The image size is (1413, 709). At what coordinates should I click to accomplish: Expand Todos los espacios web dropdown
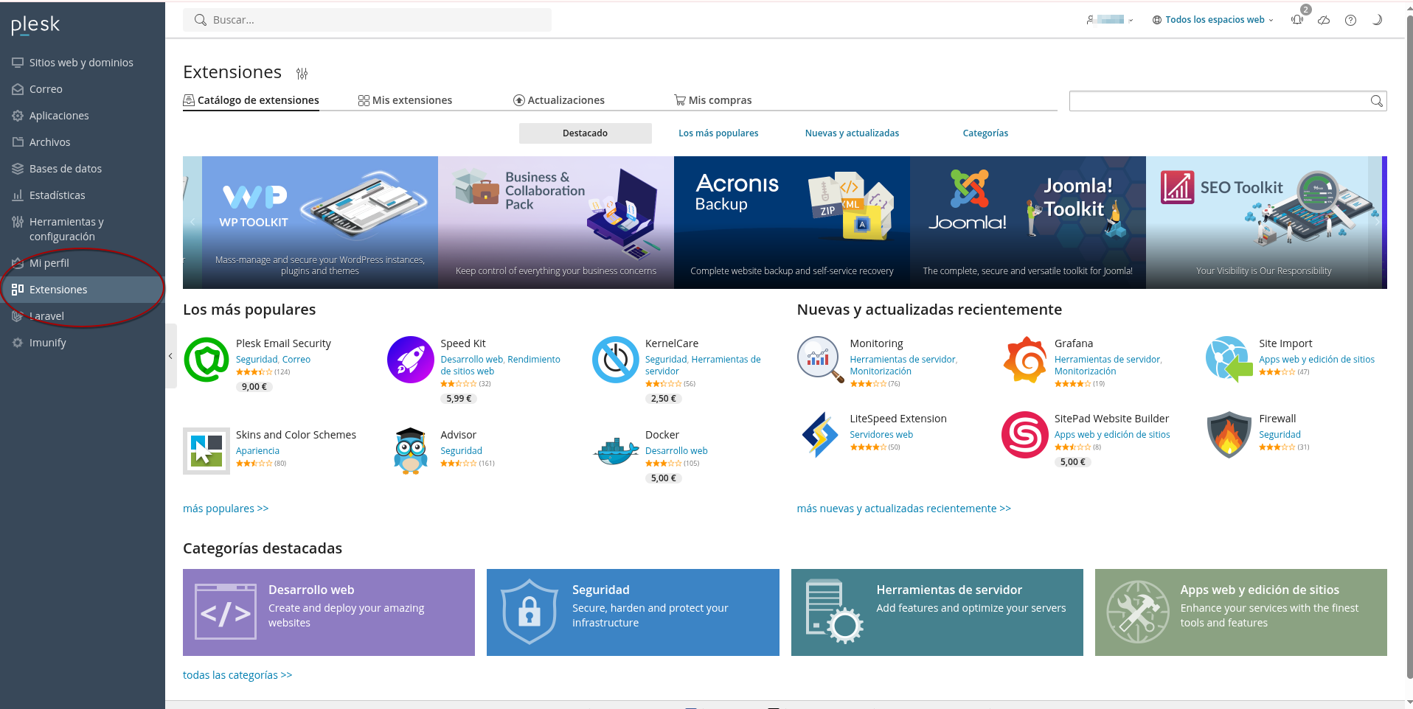coord(1213,20)
